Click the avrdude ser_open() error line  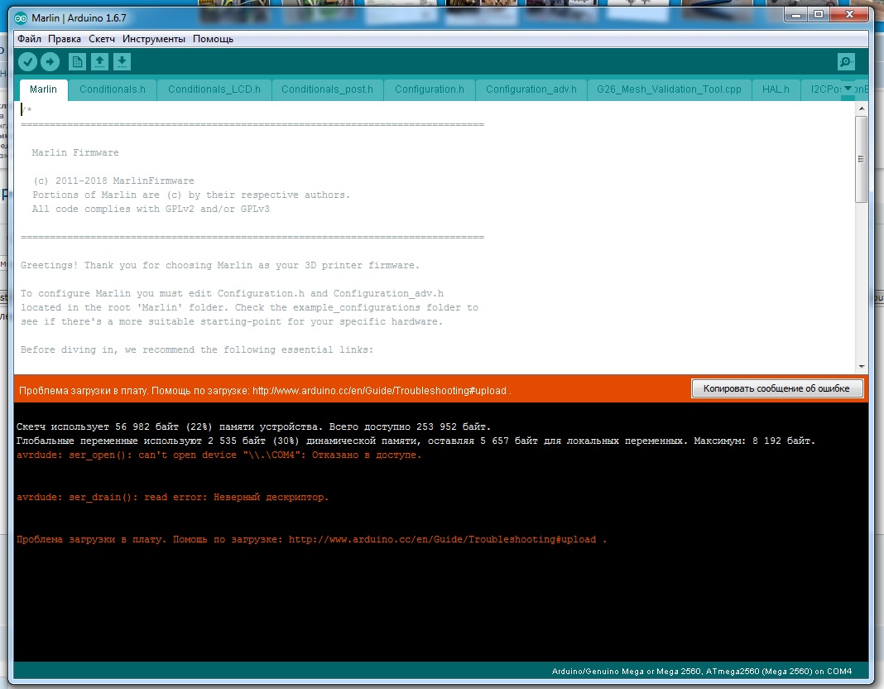(219, 455)
